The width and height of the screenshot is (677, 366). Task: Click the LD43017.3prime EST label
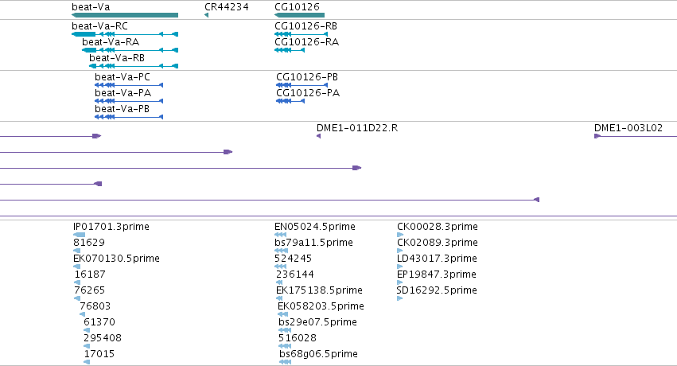tap(437, 259)
